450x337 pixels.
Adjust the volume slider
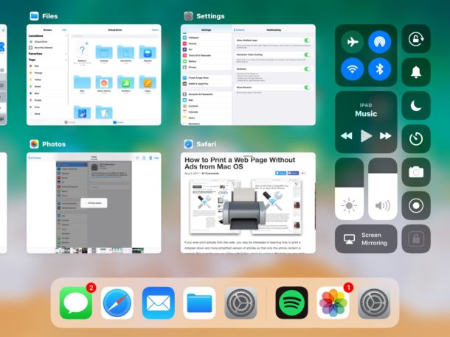383,189
